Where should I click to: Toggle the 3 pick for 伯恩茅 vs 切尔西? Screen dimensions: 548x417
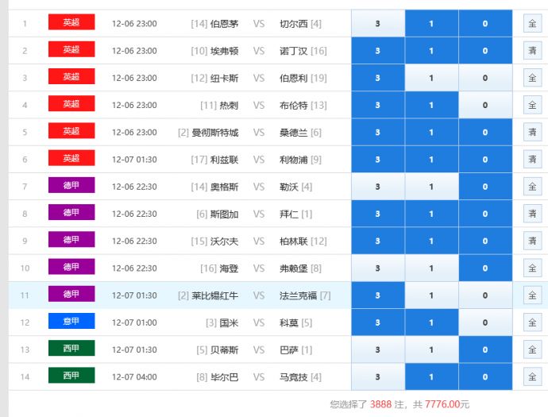[x=377, y=24]
